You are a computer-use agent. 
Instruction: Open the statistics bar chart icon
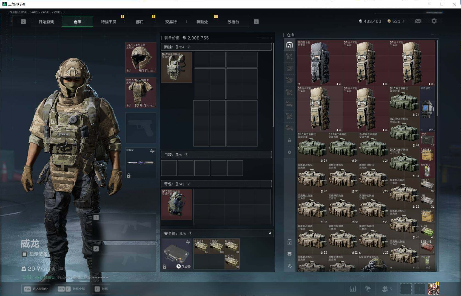click(353, 289)
